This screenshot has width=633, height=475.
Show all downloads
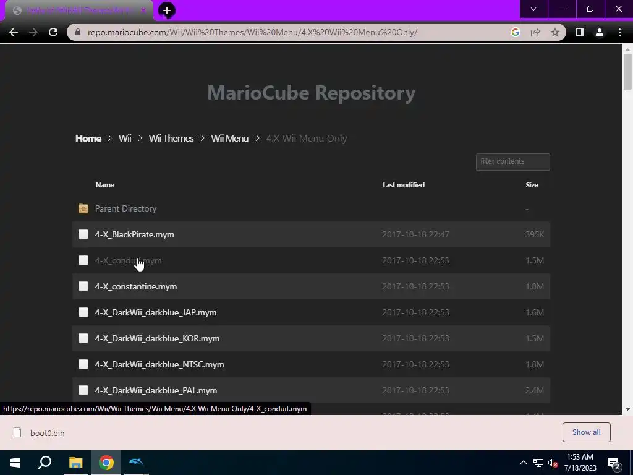point(586,432)
